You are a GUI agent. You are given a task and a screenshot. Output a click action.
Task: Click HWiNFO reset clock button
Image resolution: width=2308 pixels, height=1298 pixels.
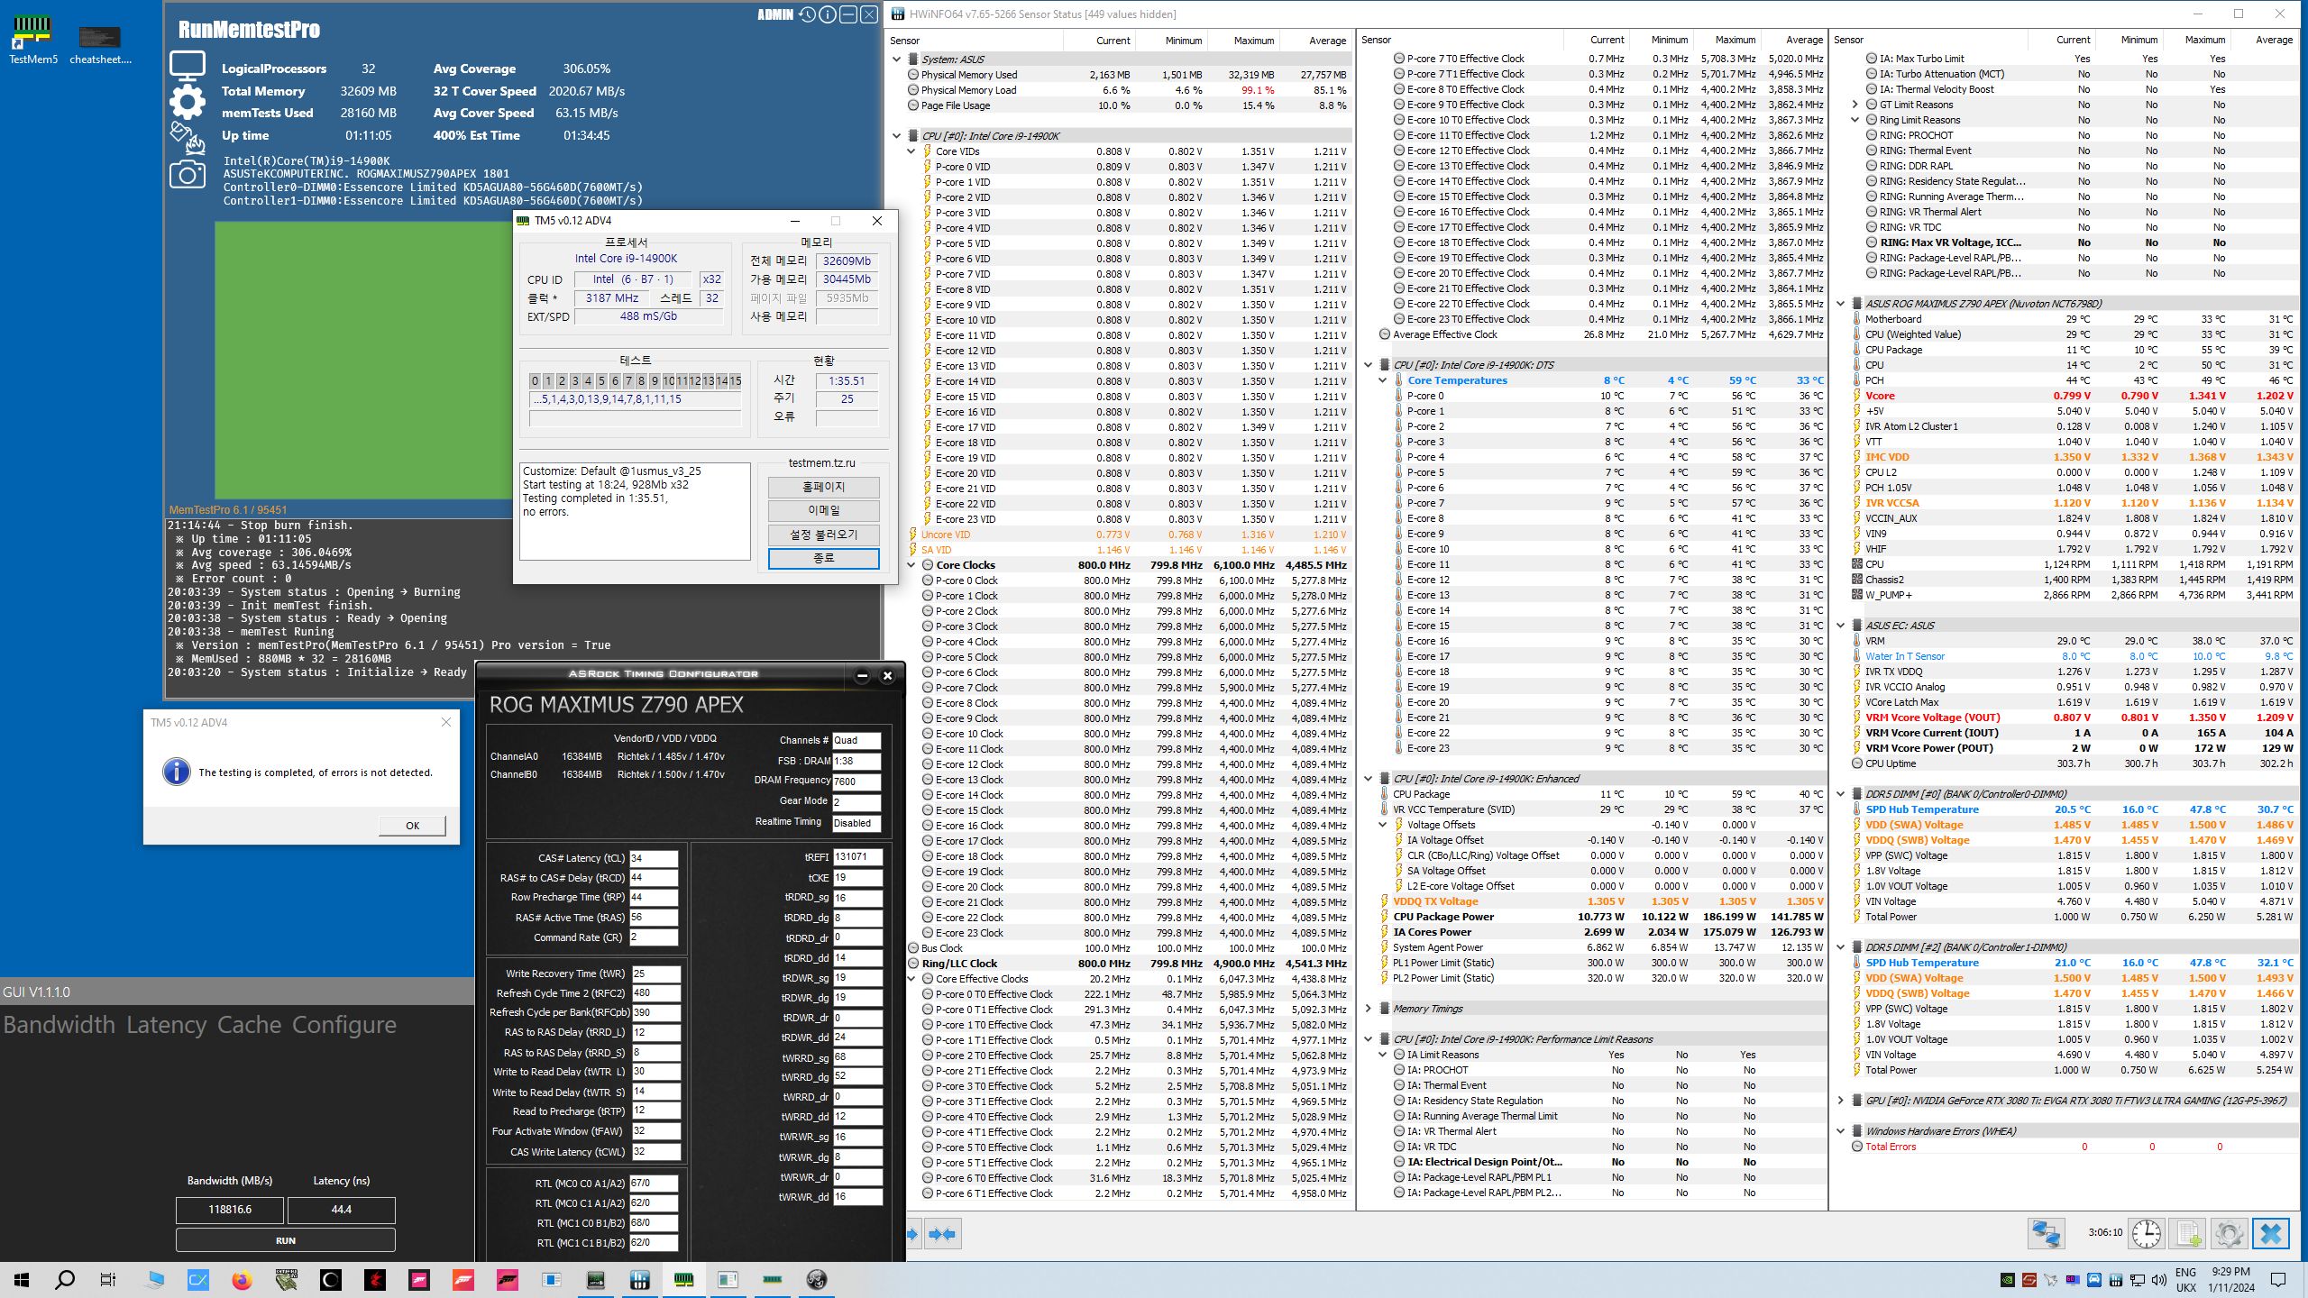click(2146, 1233)
